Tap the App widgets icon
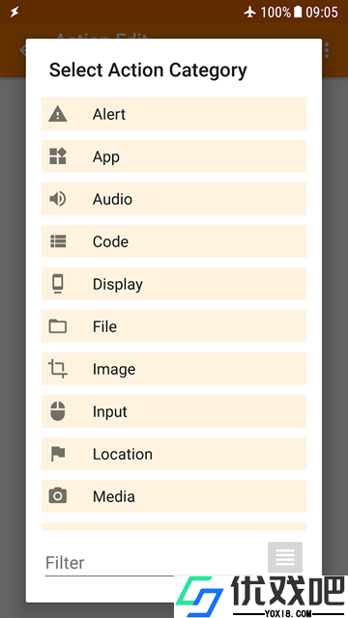The width and height of the screenshot is (348, 618). click(x=58, y=156)
